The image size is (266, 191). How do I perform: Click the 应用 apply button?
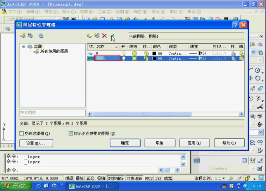tap(195, 143)
